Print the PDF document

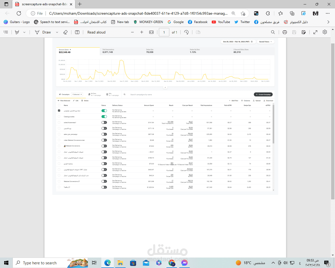[x=285, y=32]
